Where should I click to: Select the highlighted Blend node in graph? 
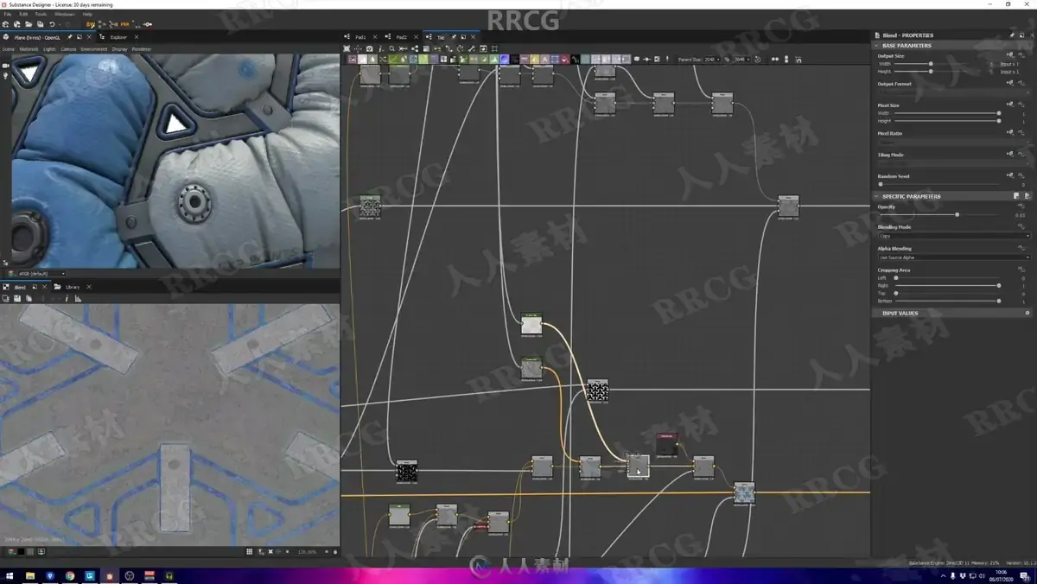638,467
